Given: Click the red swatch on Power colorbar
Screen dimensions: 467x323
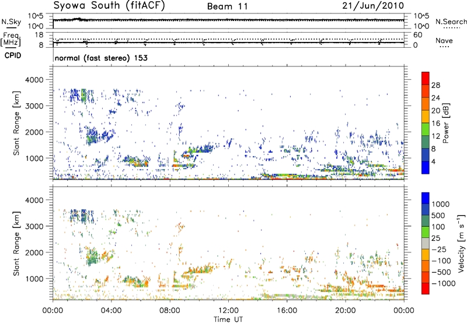Looking at the screenshot, I should (x=426, y=78).
